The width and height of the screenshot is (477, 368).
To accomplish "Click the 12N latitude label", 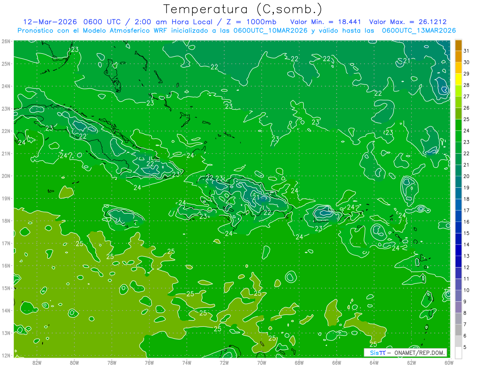I will [x=6, y=355].
